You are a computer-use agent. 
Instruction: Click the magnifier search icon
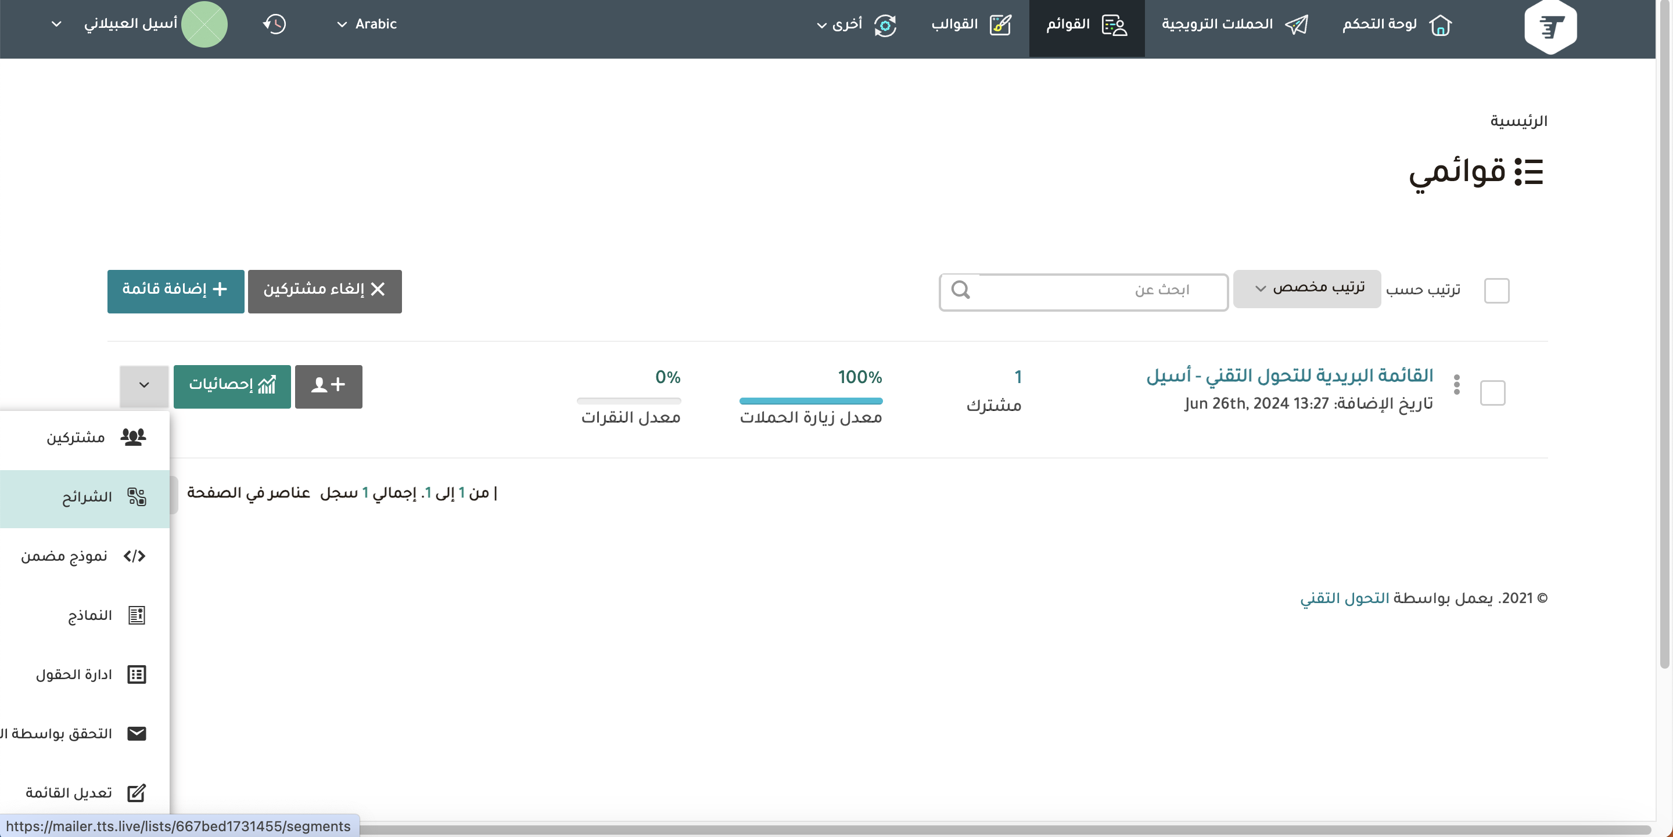pos(961,290)
